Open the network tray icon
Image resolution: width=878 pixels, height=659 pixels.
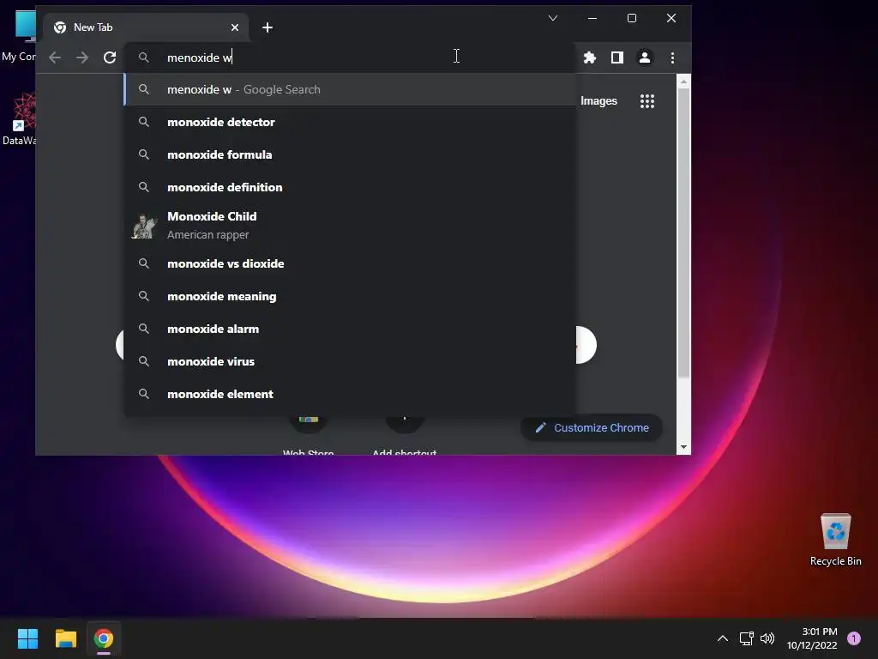tap(746, 638)
